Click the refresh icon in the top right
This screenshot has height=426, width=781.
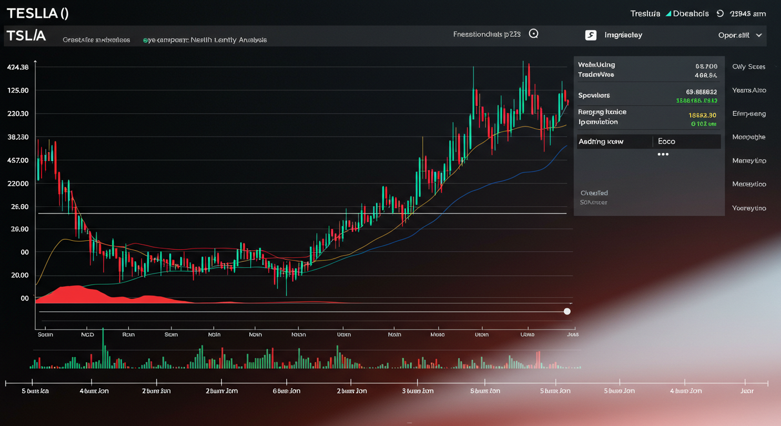pos(721,13)
